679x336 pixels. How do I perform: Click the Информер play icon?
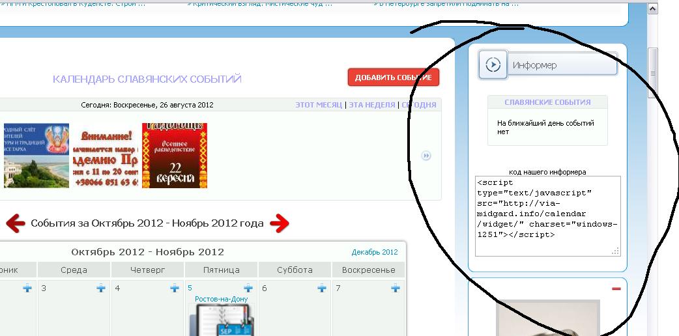coord(493,65)
